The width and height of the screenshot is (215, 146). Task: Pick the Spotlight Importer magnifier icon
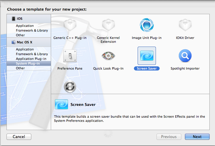pyautogui.click(x=185, y=56)
